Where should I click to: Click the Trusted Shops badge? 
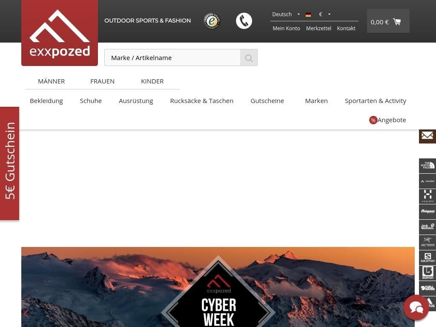tap(212, 21)
